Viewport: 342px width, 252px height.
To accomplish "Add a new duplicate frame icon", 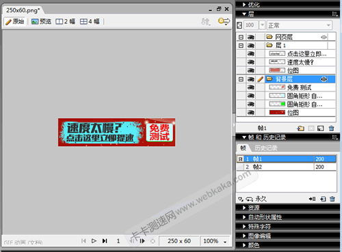I will tap(323, 199).
